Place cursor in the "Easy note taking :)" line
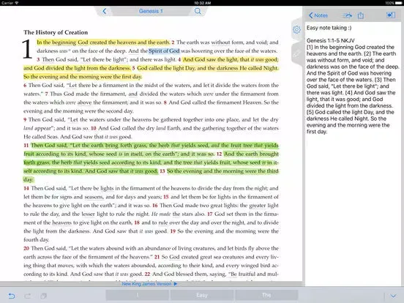This screenshot has height=303, width=404. 329,28
